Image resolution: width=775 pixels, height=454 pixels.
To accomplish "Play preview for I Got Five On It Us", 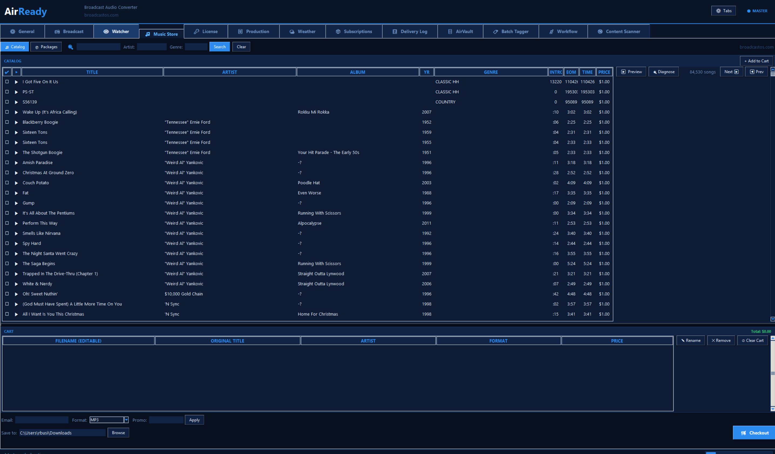I will point(16,82).
